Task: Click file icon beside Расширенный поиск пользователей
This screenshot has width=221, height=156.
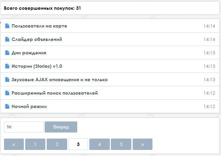Action: [7, 93]
